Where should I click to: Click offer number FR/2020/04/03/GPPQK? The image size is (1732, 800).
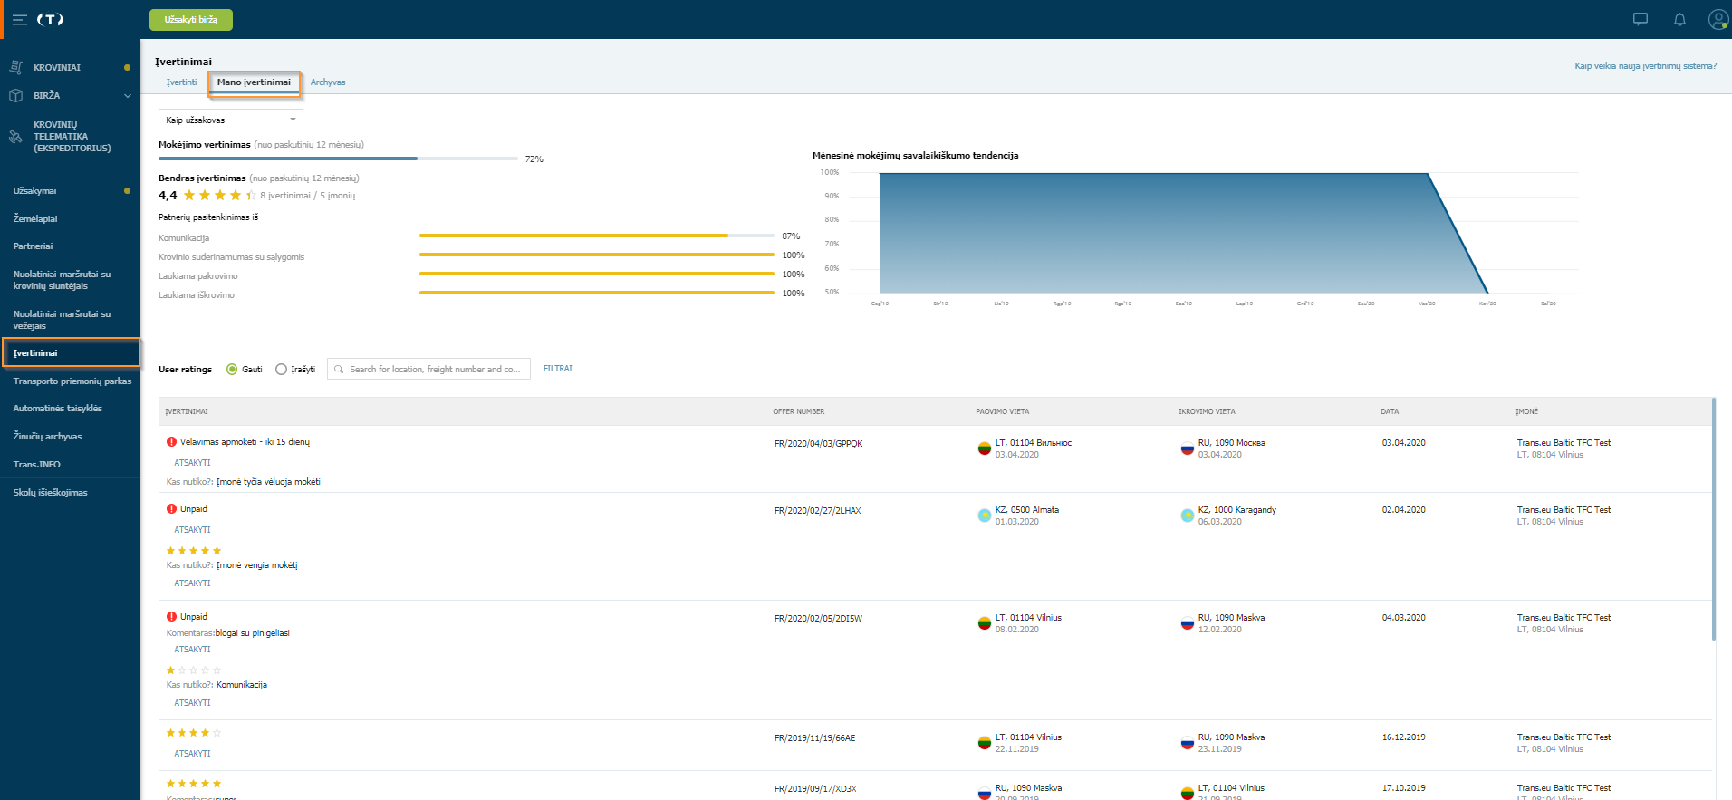[818, 444]
